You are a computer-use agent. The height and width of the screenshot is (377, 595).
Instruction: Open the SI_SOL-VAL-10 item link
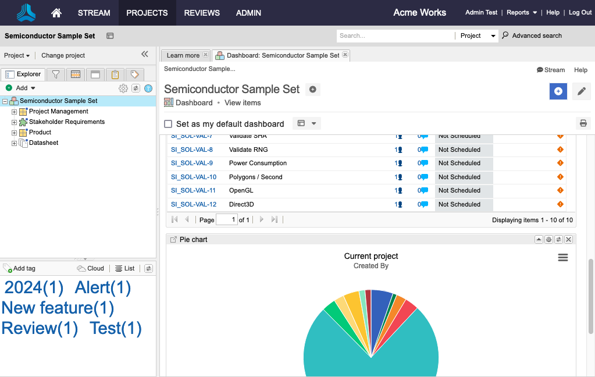(193, 177)
